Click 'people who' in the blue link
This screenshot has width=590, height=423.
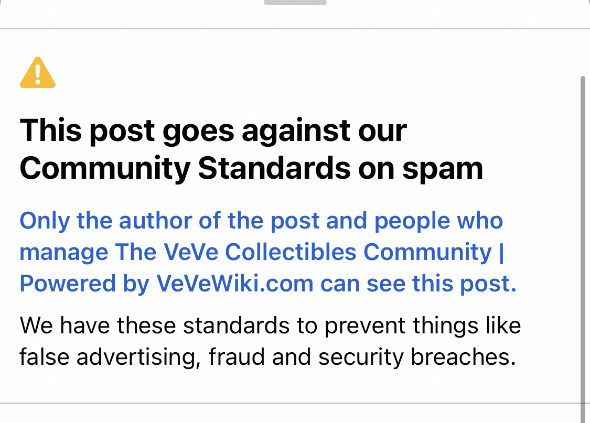click(x=438, y=221)
